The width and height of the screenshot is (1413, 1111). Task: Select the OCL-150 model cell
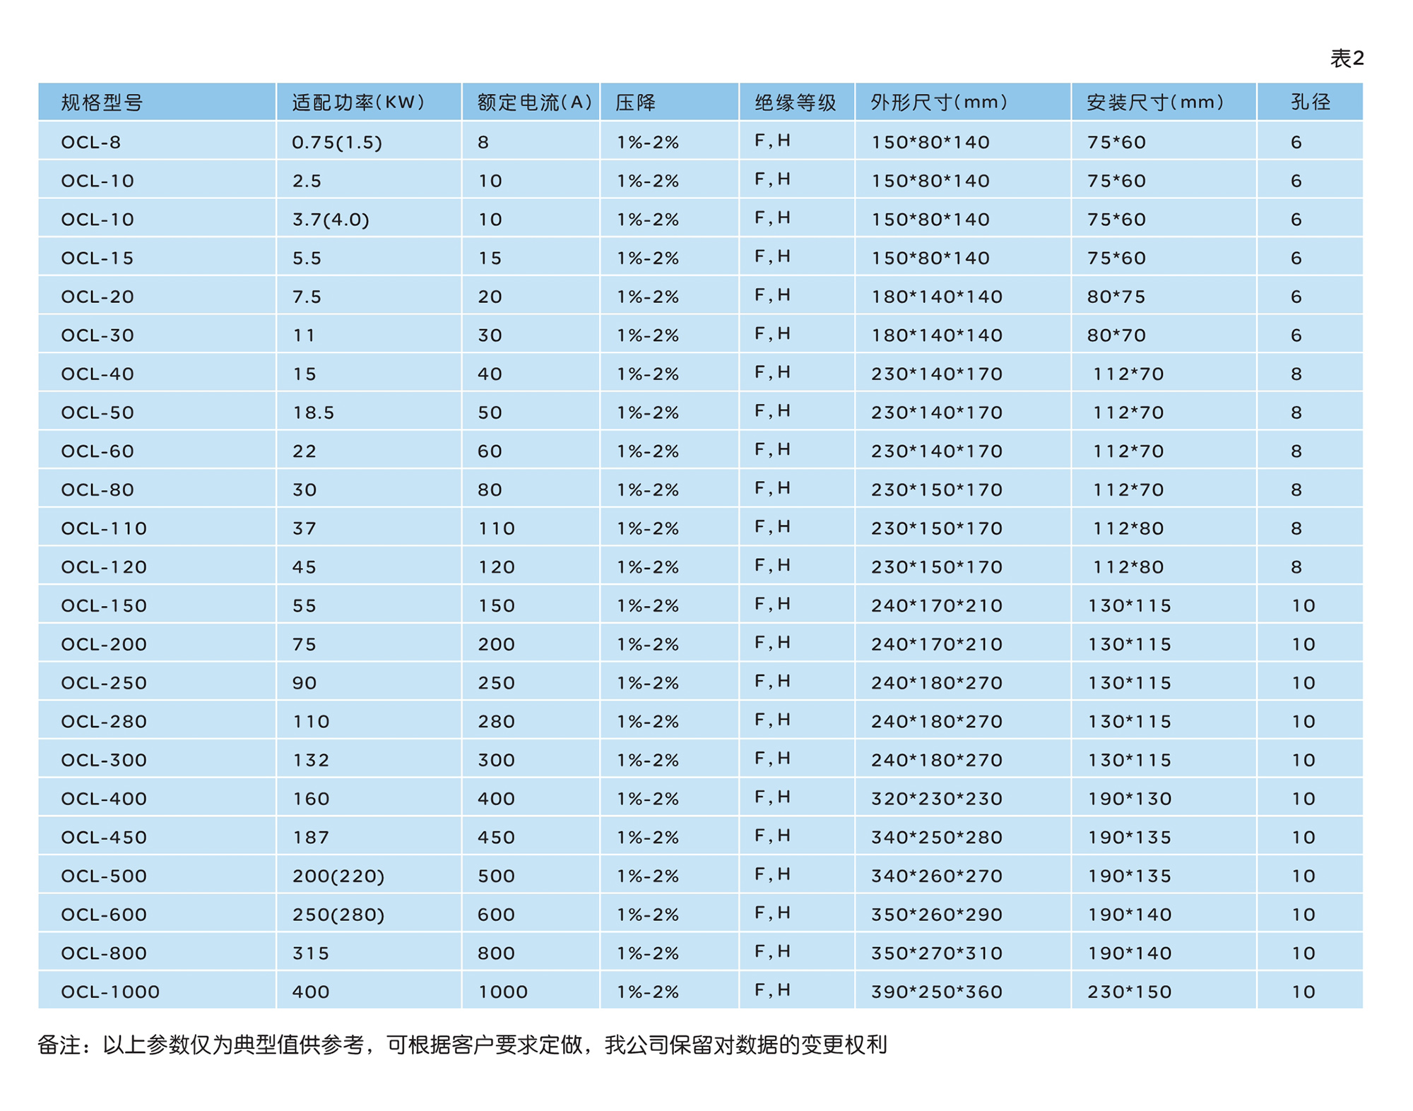(x=104, y=605)
